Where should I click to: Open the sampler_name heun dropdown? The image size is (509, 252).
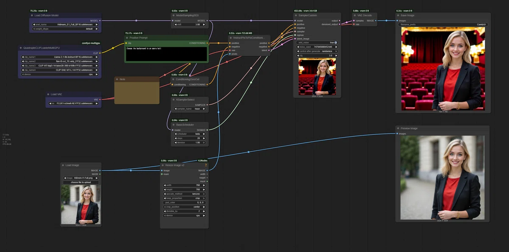(190, 109)
